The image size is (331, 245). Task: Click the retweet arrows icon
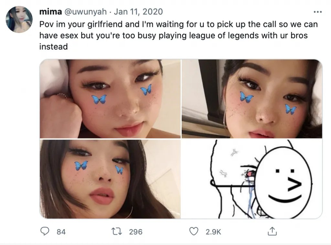[x=116, y=231]
